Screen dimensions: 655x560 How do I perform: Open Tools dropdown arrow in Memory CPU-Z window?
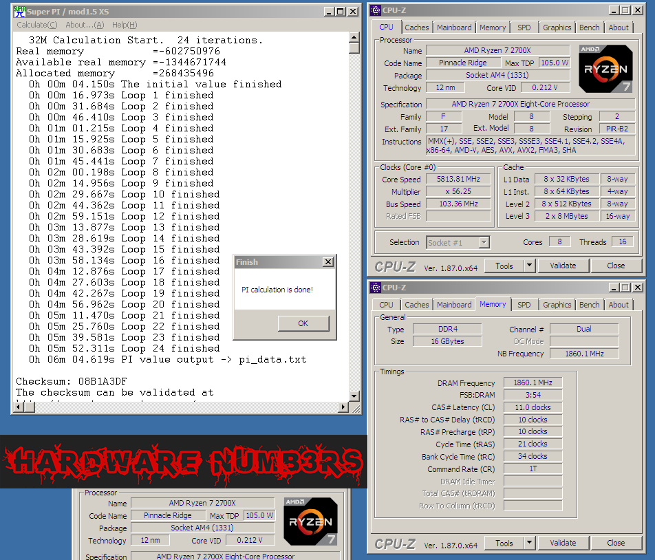[x=530, y=543]
